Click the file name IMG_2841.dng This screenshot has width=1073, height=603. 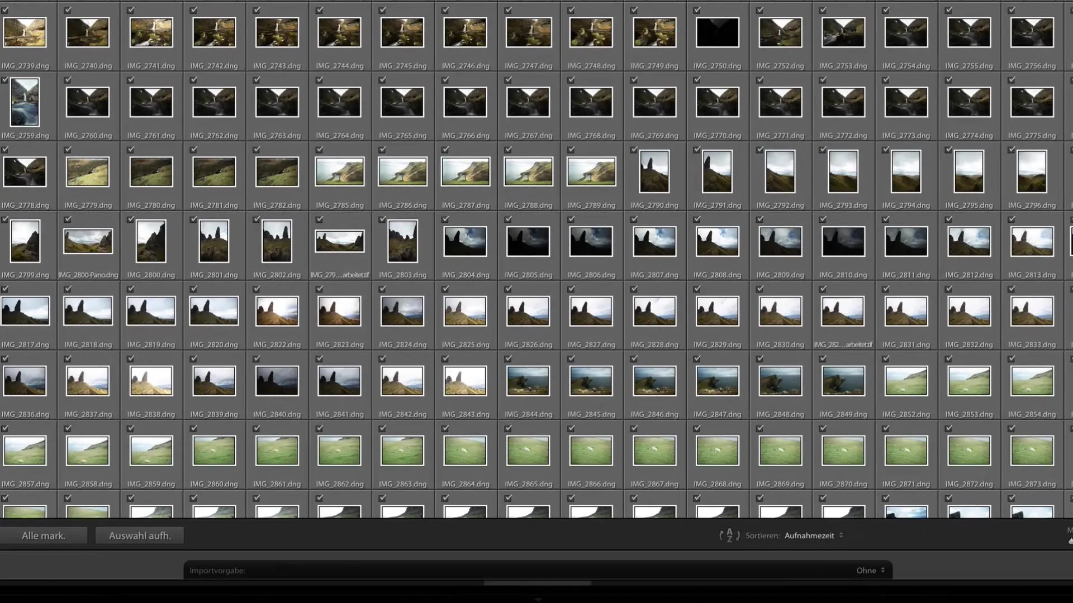340,415
